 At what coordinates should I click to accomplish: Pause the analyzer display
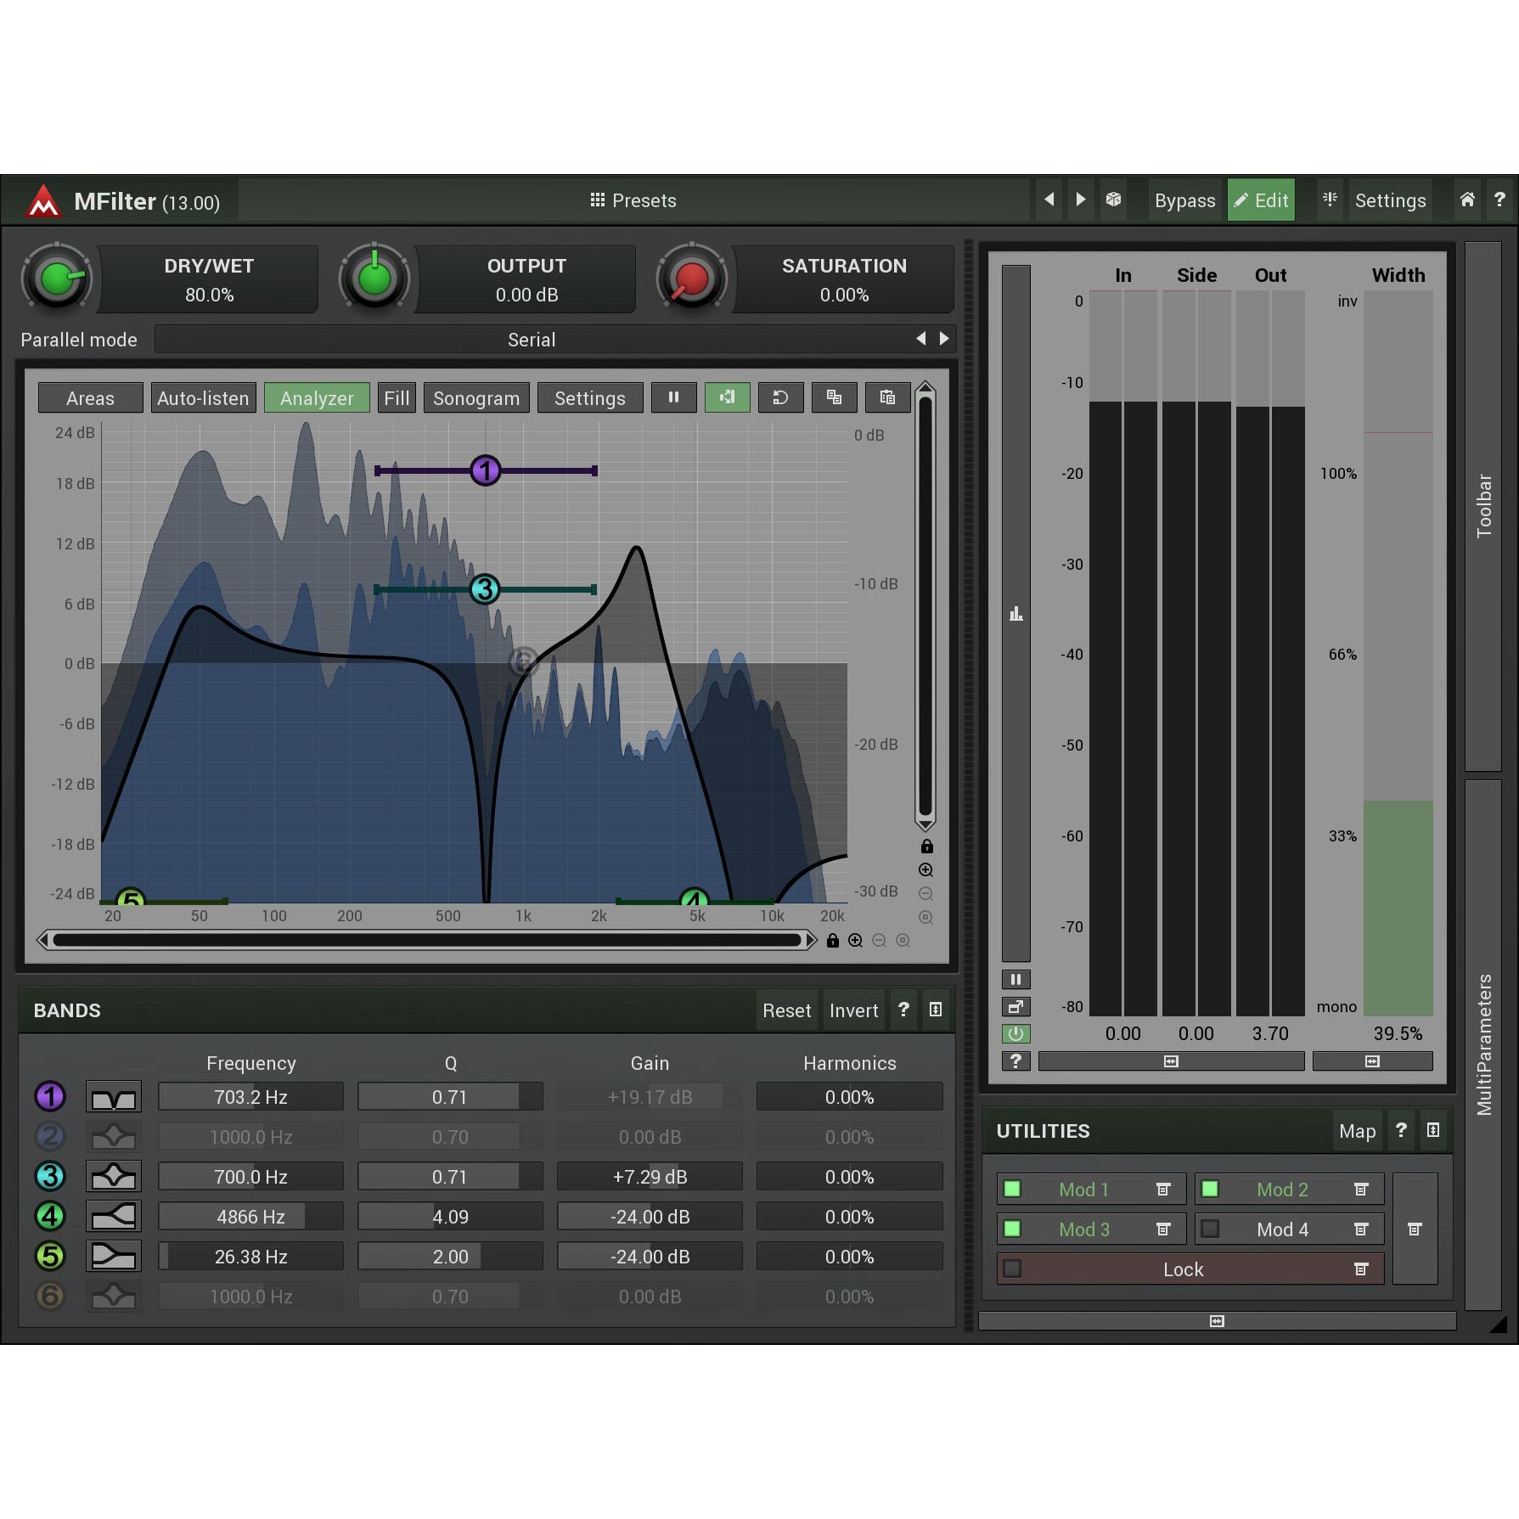pos(673,397)
